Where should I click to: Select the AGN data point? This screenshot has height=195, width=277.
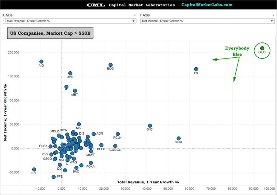[x=94, y=134]
